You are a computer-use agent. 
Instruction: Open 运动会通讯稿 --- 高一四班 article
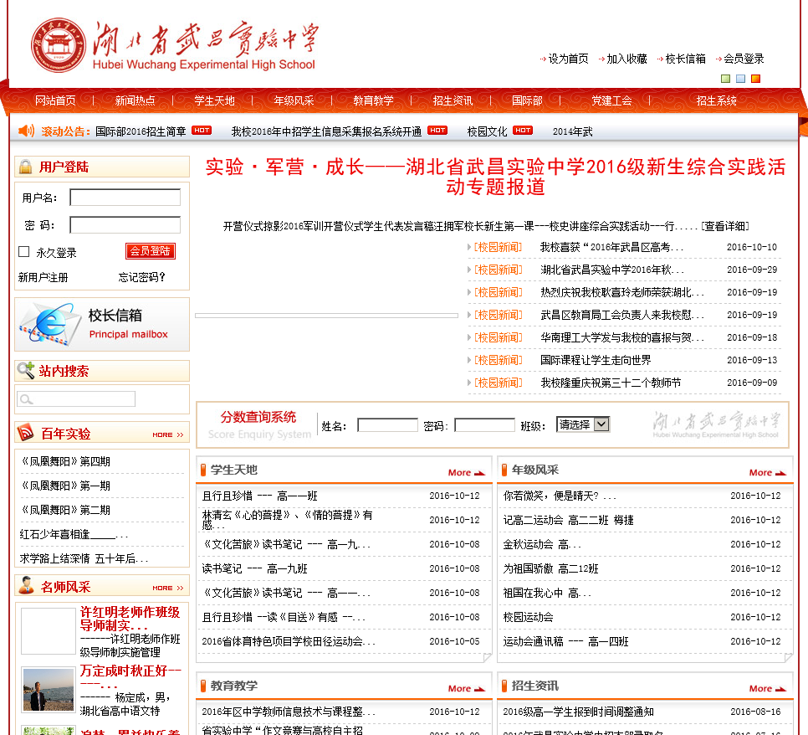coord(565,641)
